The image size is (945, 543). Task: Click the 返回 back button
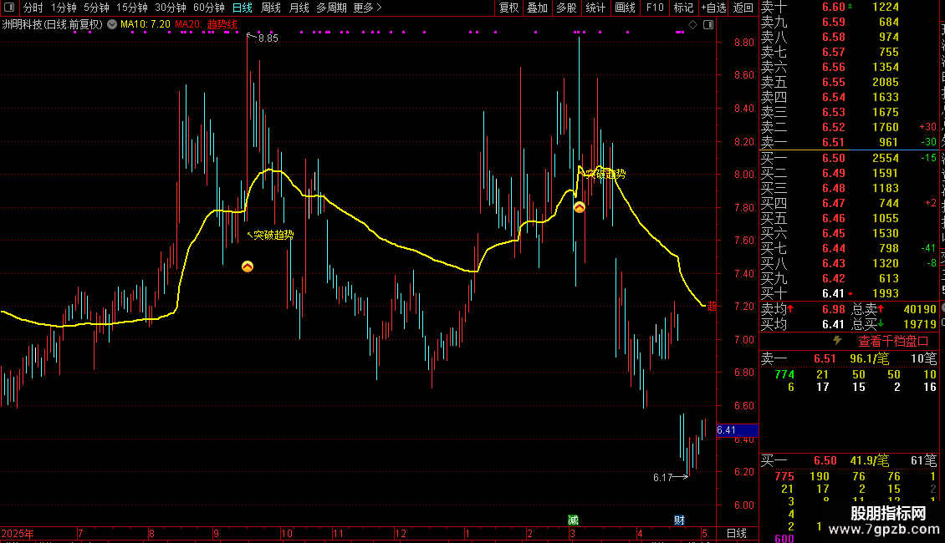743,8
